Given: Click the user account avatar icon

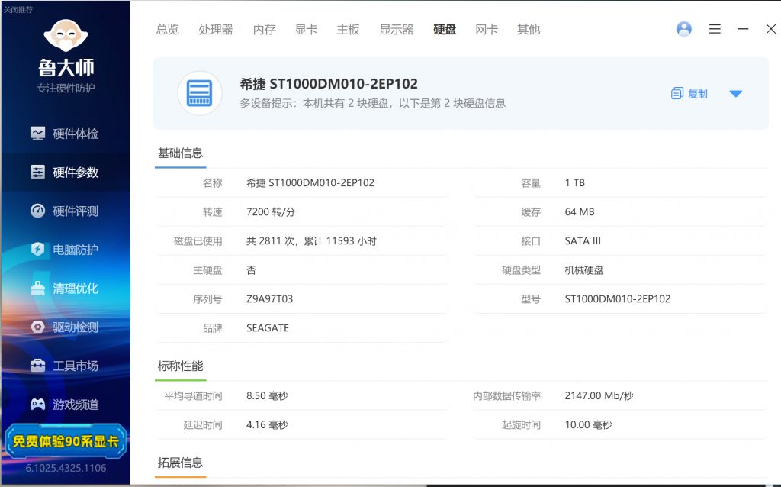Looking at the screenshot, I should 684,28.
